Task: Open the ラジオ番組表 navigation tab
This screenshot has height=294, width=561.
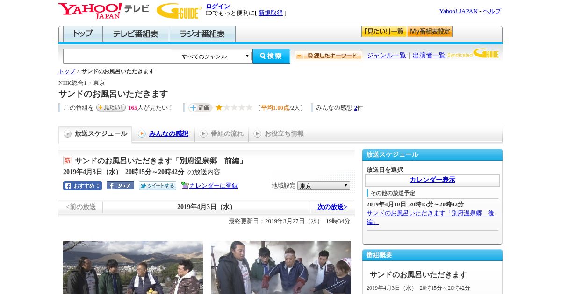Action: coord(202,34)
